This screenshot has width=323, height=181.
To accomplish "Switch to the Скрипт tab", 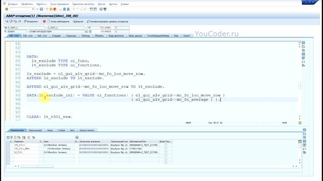I will [187, 36].
